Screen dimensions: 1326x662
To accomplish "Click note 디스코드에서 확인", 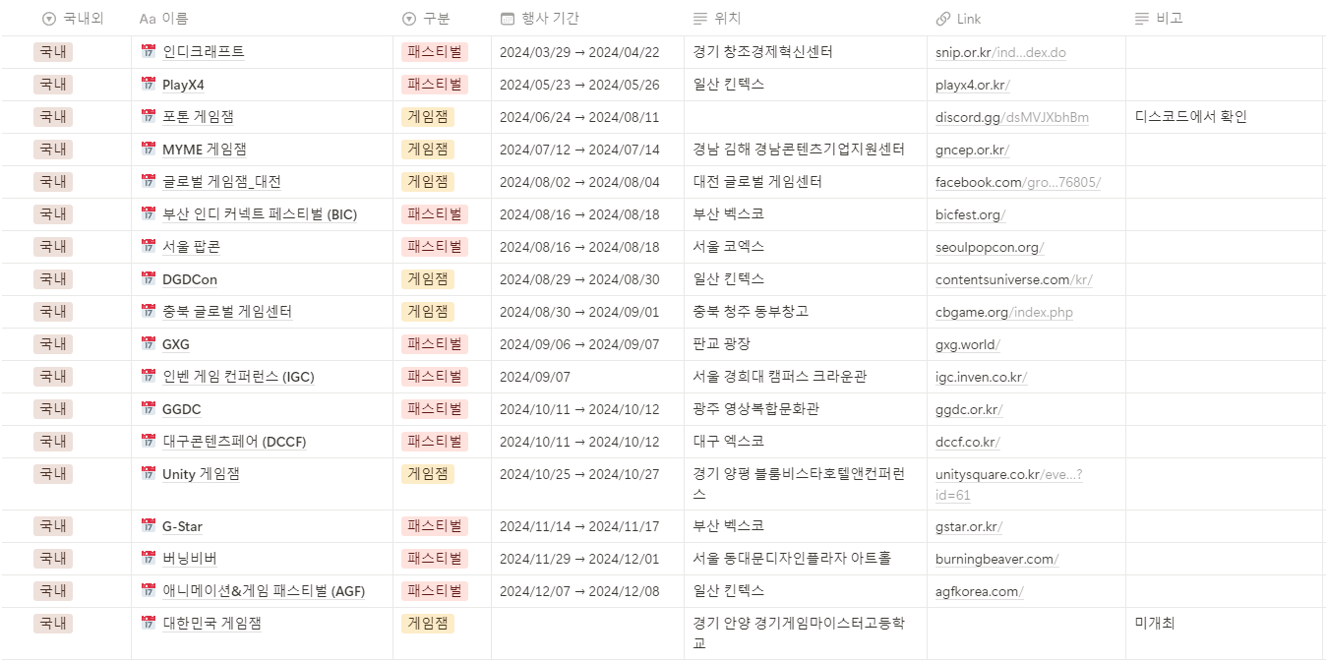I will click(1191, 117).
